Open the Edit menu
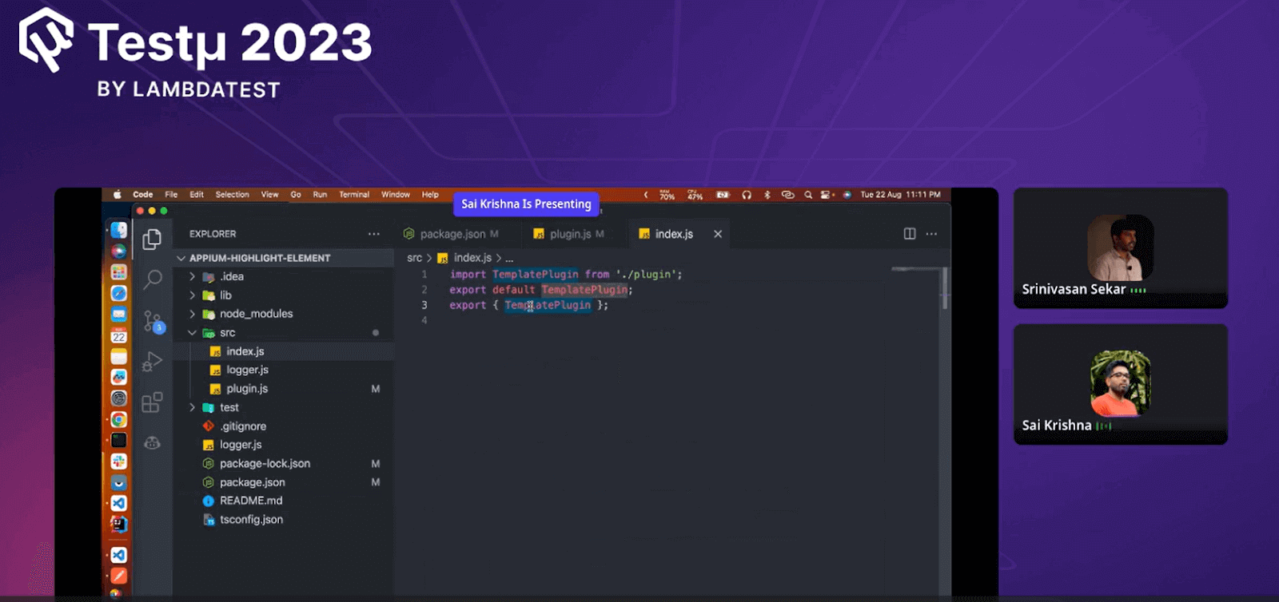1279x602 pixels. [x=197, y=194]
